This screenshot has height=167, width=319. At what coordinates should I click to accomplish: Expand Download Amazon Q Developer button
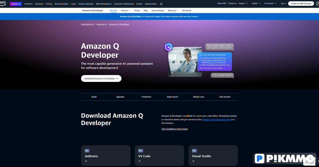(101, 78)
